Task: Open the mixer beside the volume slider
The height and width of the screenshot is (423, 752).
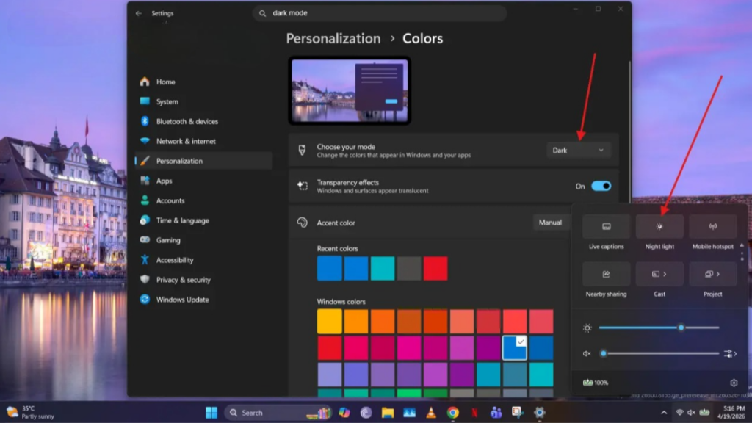Action: click(x=731, y=353)
